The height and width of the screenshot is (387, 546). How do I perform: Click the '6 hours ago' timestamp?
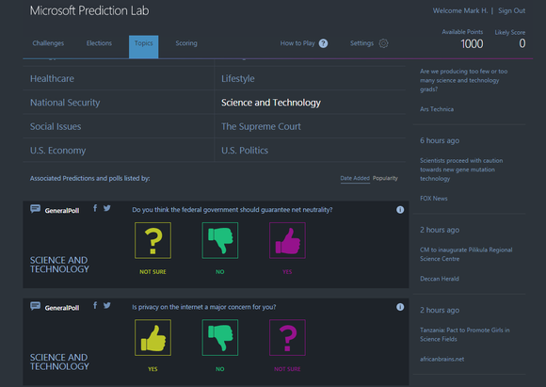(440, 140)
